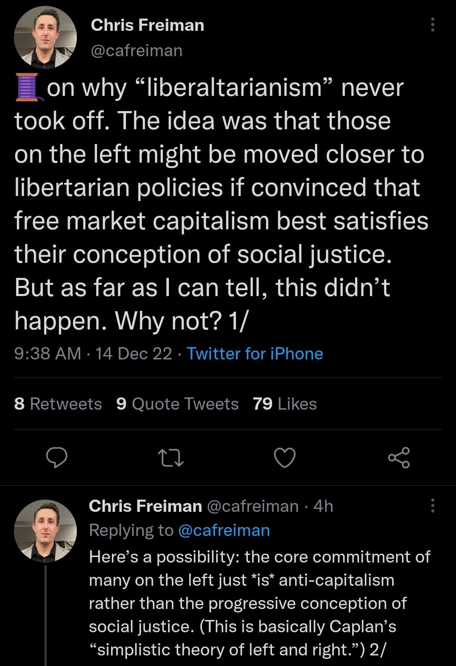
Task: Click the "Twitter for iPhone" source link
Action: pyautogui.click(x=255, y=353)
